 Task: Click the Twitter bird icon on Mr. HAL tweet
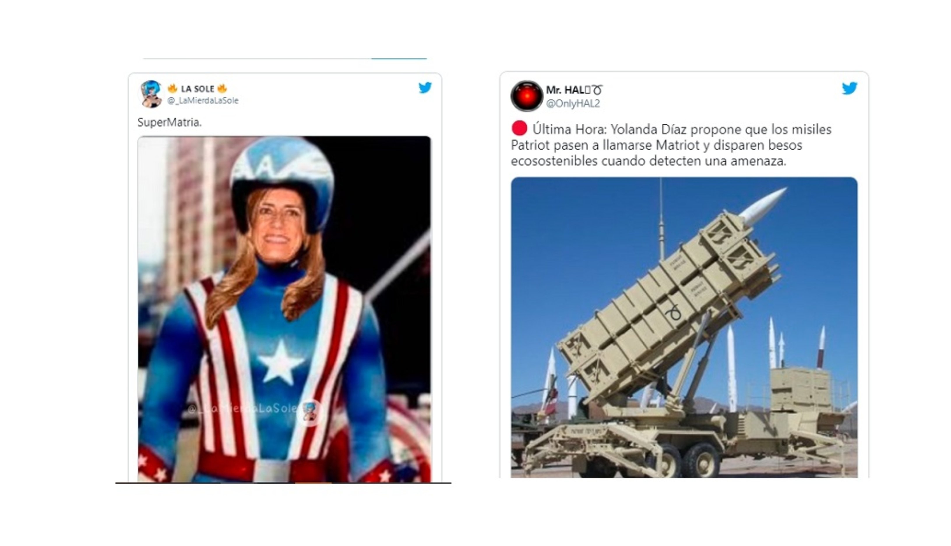(849, 88)
